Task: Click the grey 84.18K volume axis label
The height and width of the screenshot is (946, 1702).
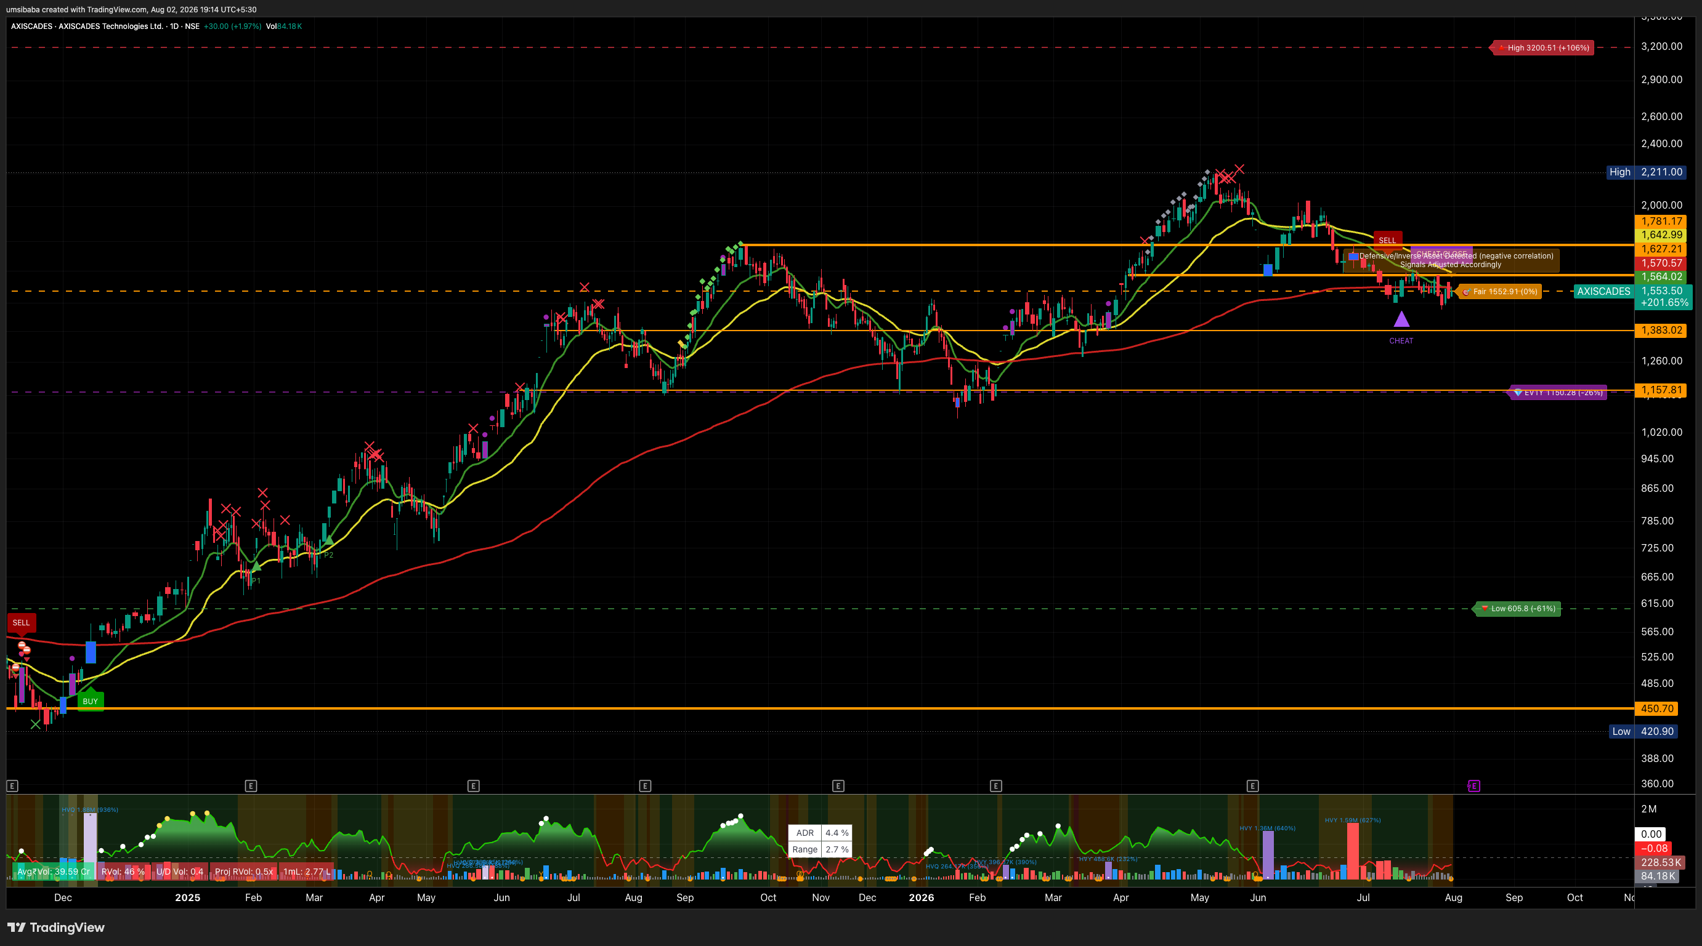Action: tap(1658, 876)
